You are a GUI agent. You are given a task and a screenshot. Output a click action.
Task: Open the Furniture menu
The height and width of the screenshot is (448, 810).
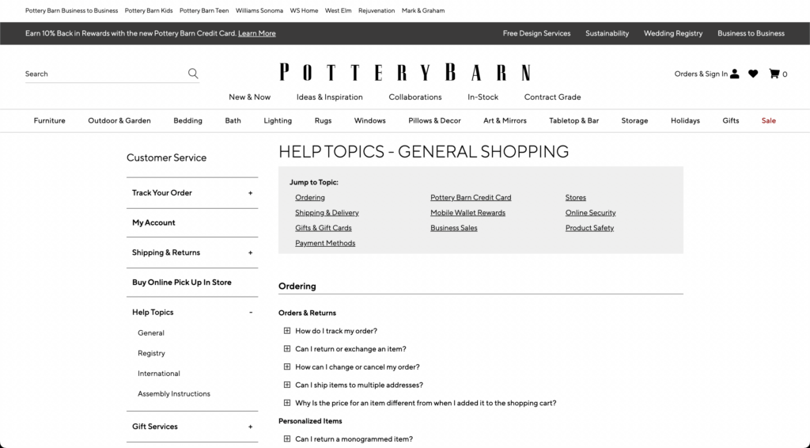pos(50,121)
